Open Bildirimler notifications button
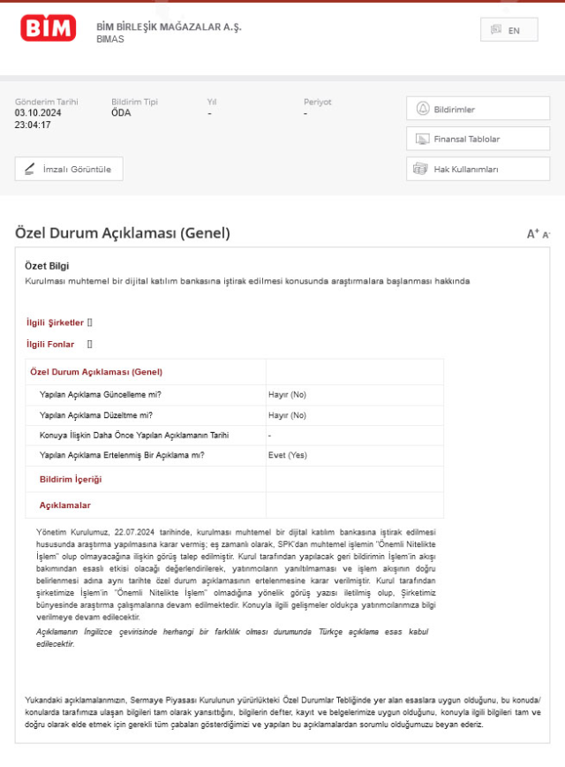The width and height of the screenshot is (565, 767). [478, 109]
